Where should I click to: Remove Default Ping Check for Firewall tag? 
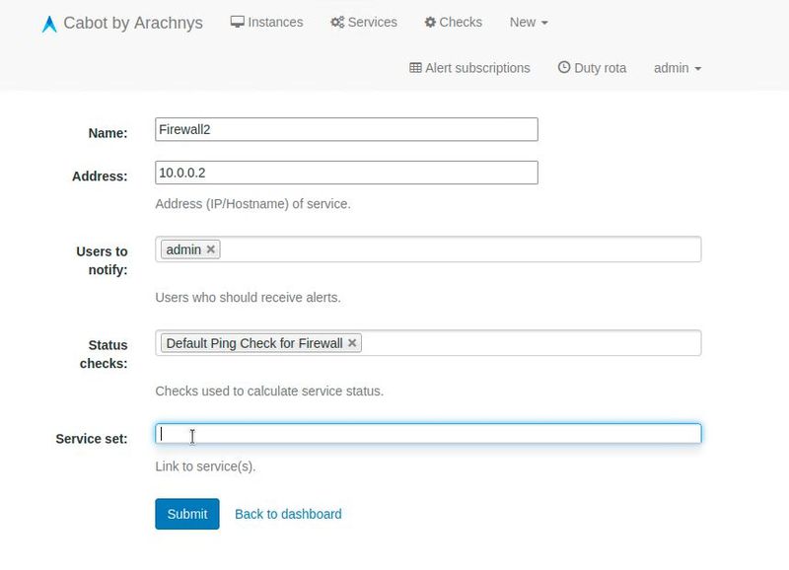[x=352, y=343]
